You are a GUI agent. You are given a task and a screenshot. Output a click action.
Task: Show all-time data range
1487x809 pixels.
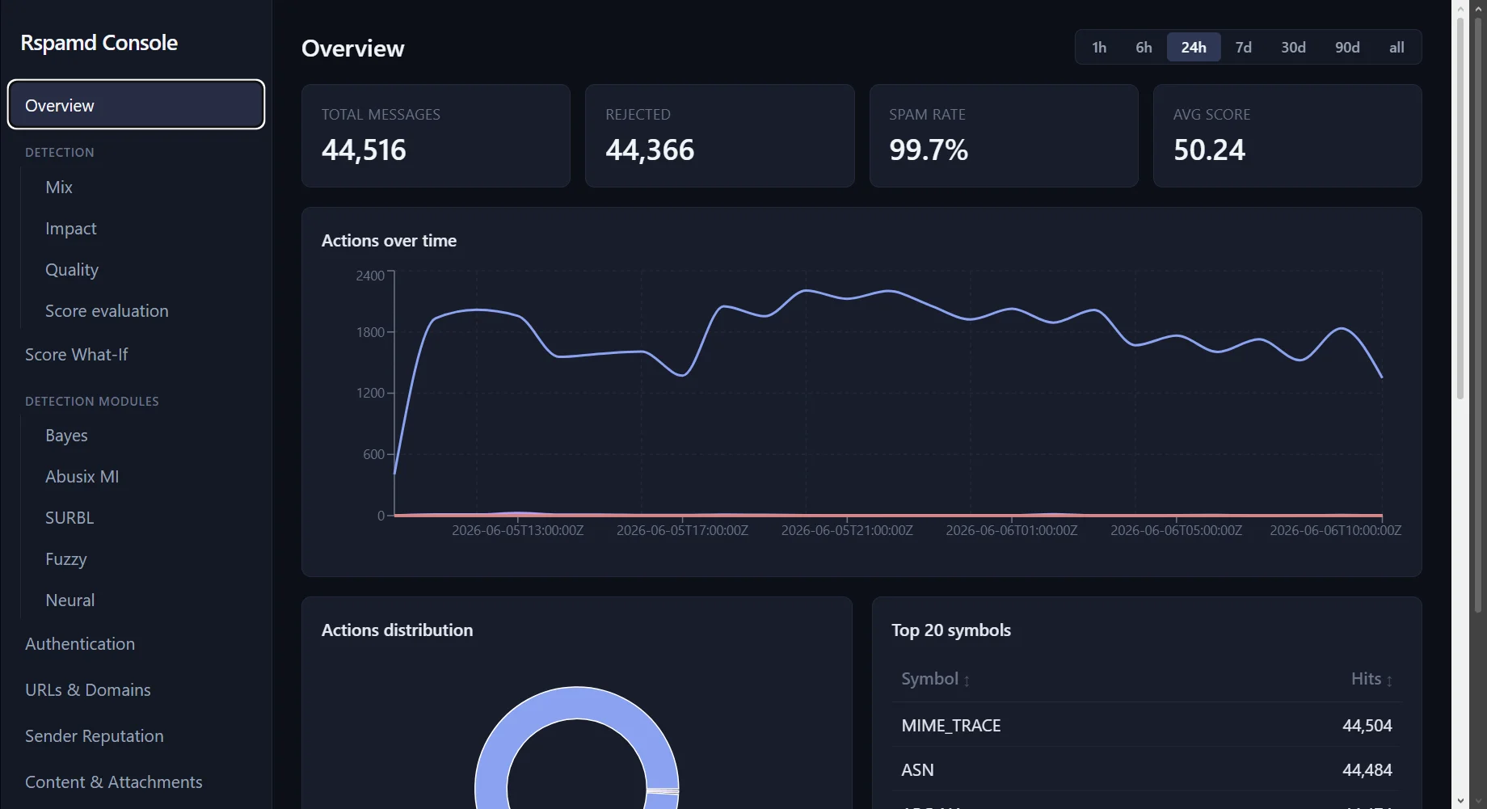[1396, 47]
